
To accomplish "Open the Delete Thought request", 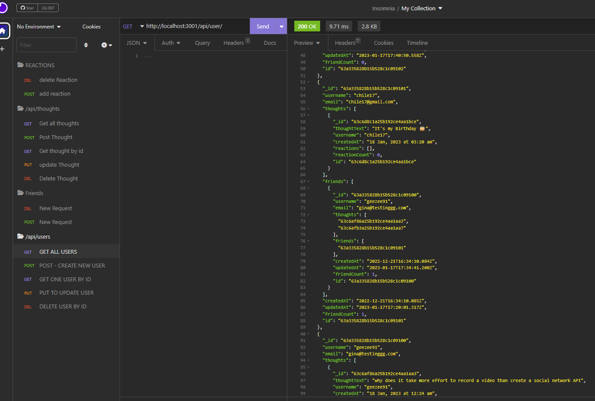I will click(66, 179).
